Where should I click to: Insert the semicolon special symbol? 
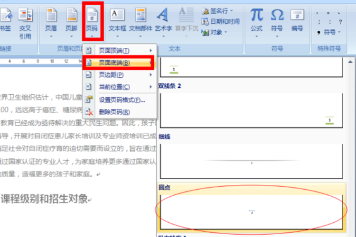coord(319,22)
